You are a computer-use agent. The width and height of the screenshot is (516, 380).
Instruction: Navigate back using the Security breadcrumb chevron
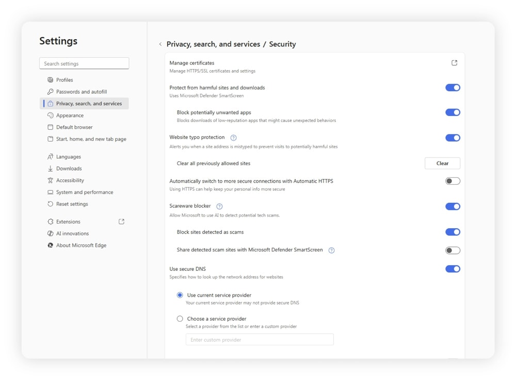click(160, 44)
